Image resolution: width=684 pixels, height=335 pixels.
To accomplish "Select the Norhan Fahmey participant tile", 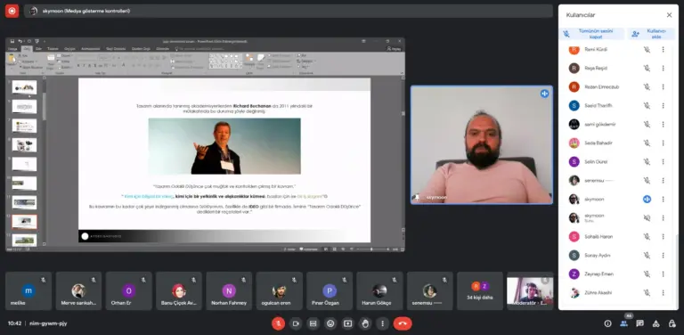I will [229, 291].
